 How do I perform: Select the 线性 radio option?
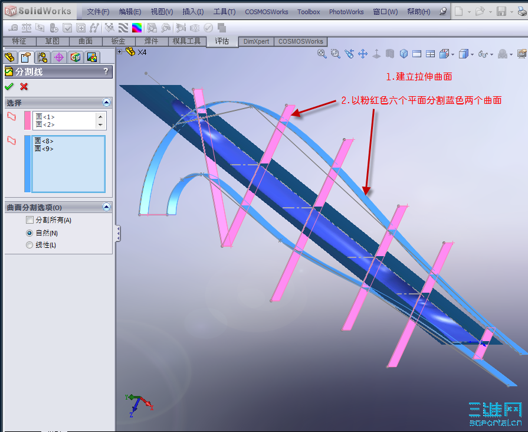point(29,245)
